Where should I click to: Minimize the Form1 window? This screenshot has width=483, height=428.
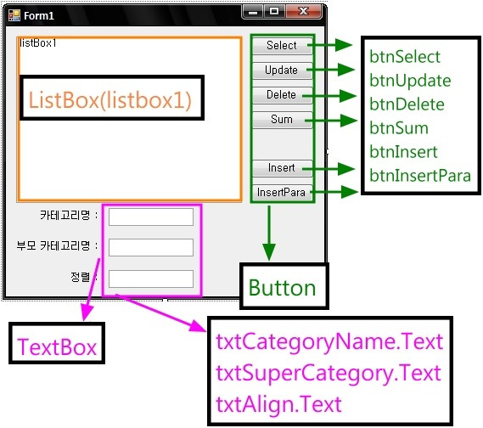click(x=253, y=13)
